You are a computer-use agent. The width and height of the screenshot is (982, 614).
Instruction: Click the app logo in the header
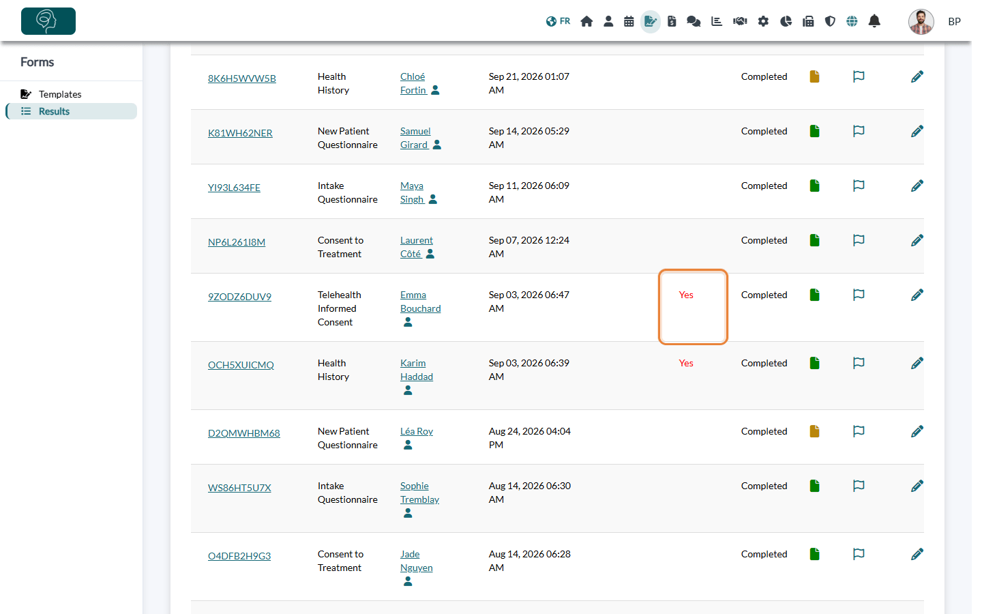48,21
